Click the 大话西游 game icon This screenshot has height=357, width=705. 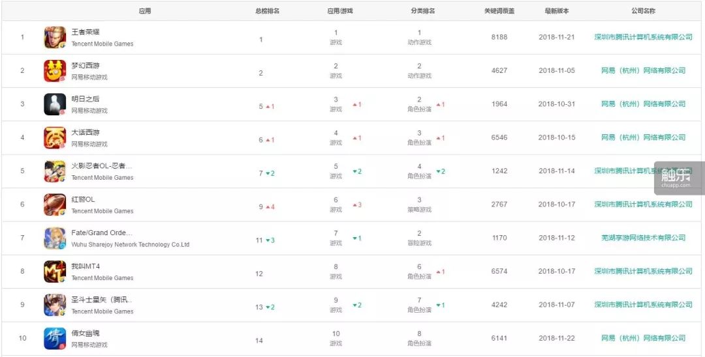55,138
